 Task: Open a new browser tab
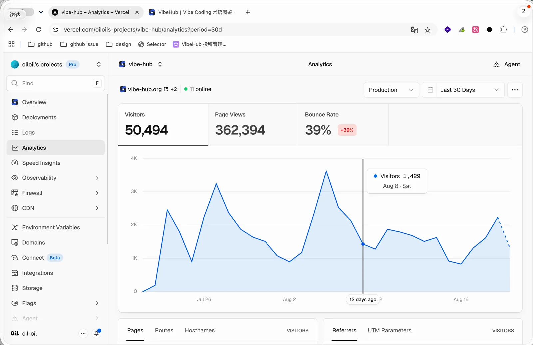(248, 12)
